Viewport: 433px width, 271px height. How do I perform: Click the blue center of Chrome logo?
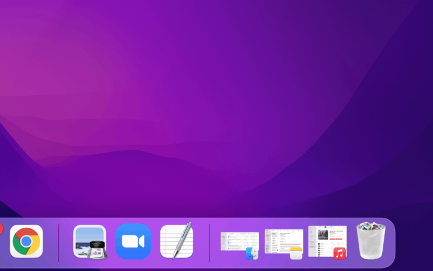[x=26, y=241]
